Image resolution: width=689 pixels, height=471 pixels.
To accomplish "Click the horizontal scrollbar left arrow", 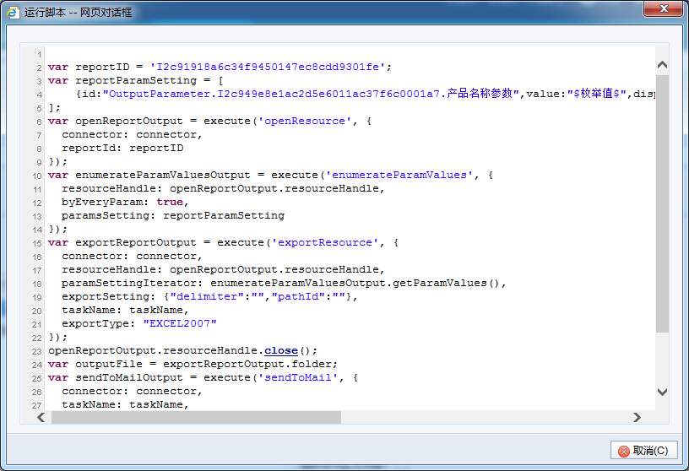I will (x=41, y=417).
